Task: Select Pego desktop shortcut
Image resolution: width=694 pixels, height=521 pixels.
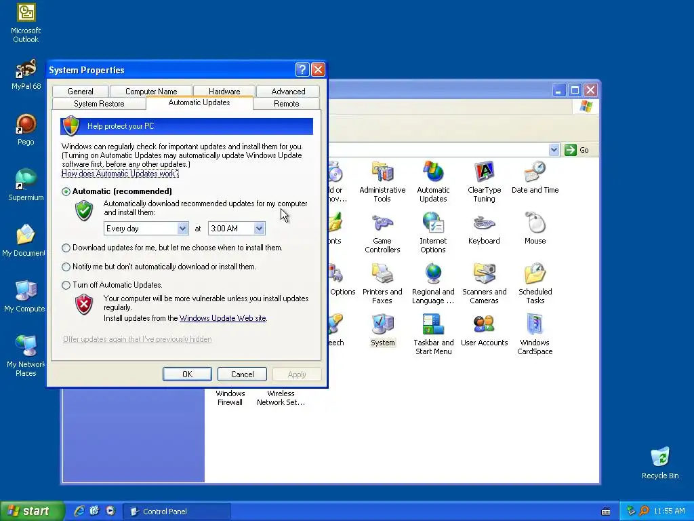Action: point(26,130)
